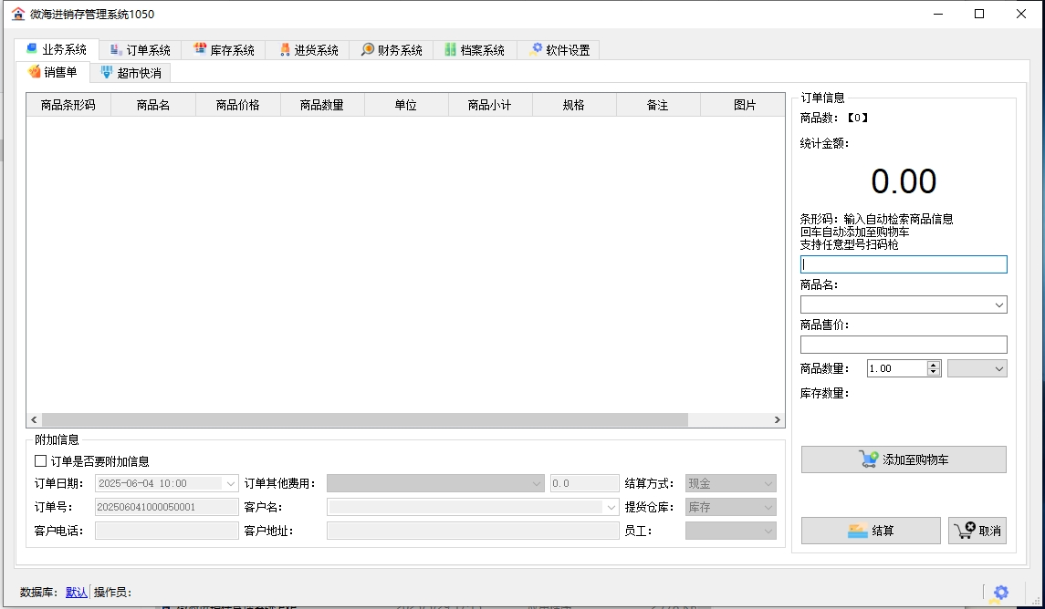Minimize the application window
Viewport: 1045px width, 609px height.
coord(937,14)
